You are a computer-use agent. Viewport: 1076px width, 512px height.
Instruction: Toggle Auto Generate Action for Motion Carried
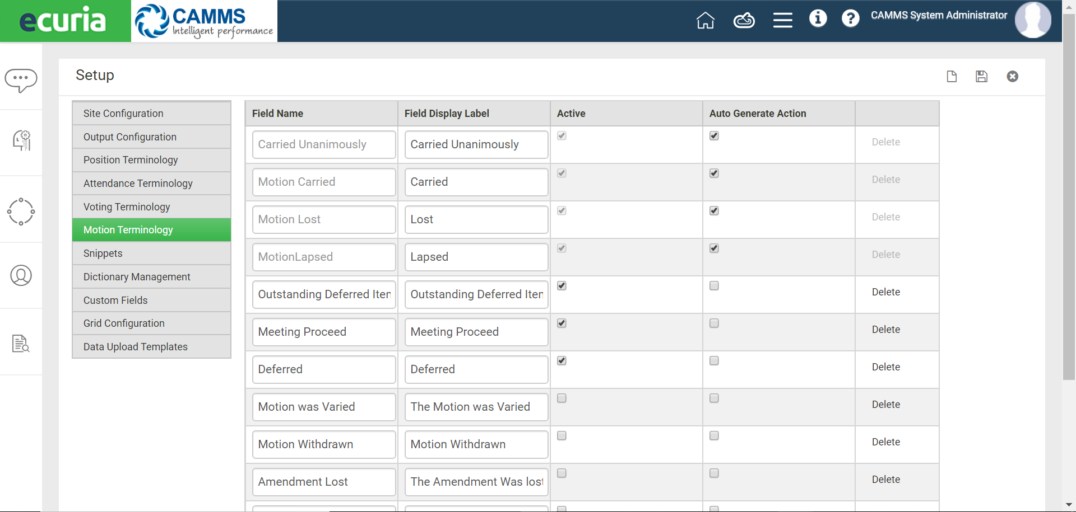coord(714,173)
